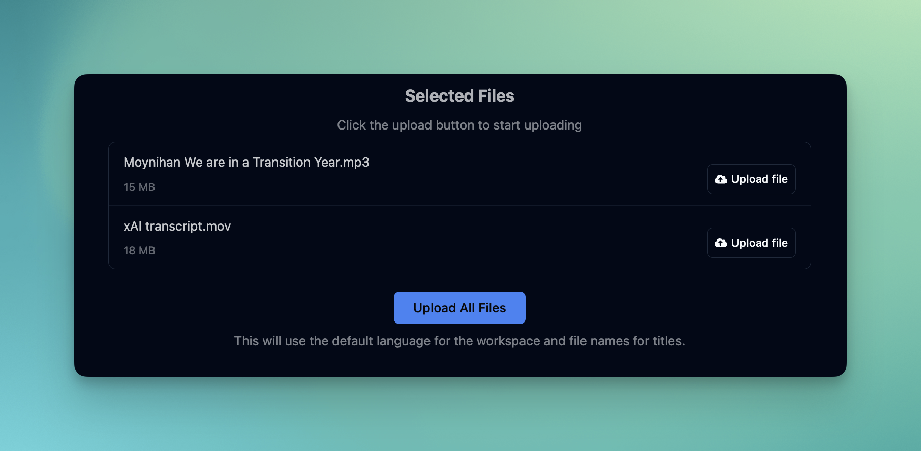Click the 'Upload file' text in the mp3 row
The image size is (921, 451).
tap(759, 179)
